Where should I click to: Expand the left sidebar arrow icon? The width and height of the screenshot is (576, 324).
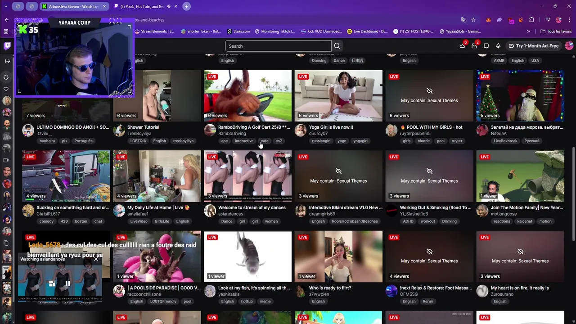tap(7, 61)
